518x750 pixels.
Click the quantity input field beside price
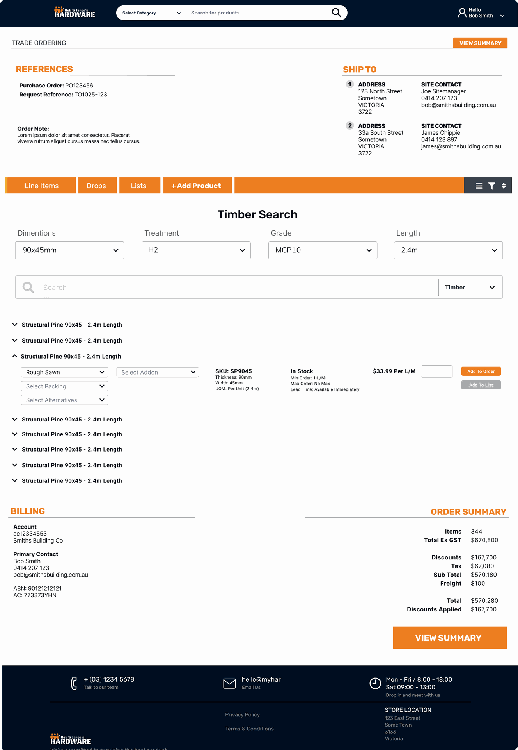click(436, 371)
